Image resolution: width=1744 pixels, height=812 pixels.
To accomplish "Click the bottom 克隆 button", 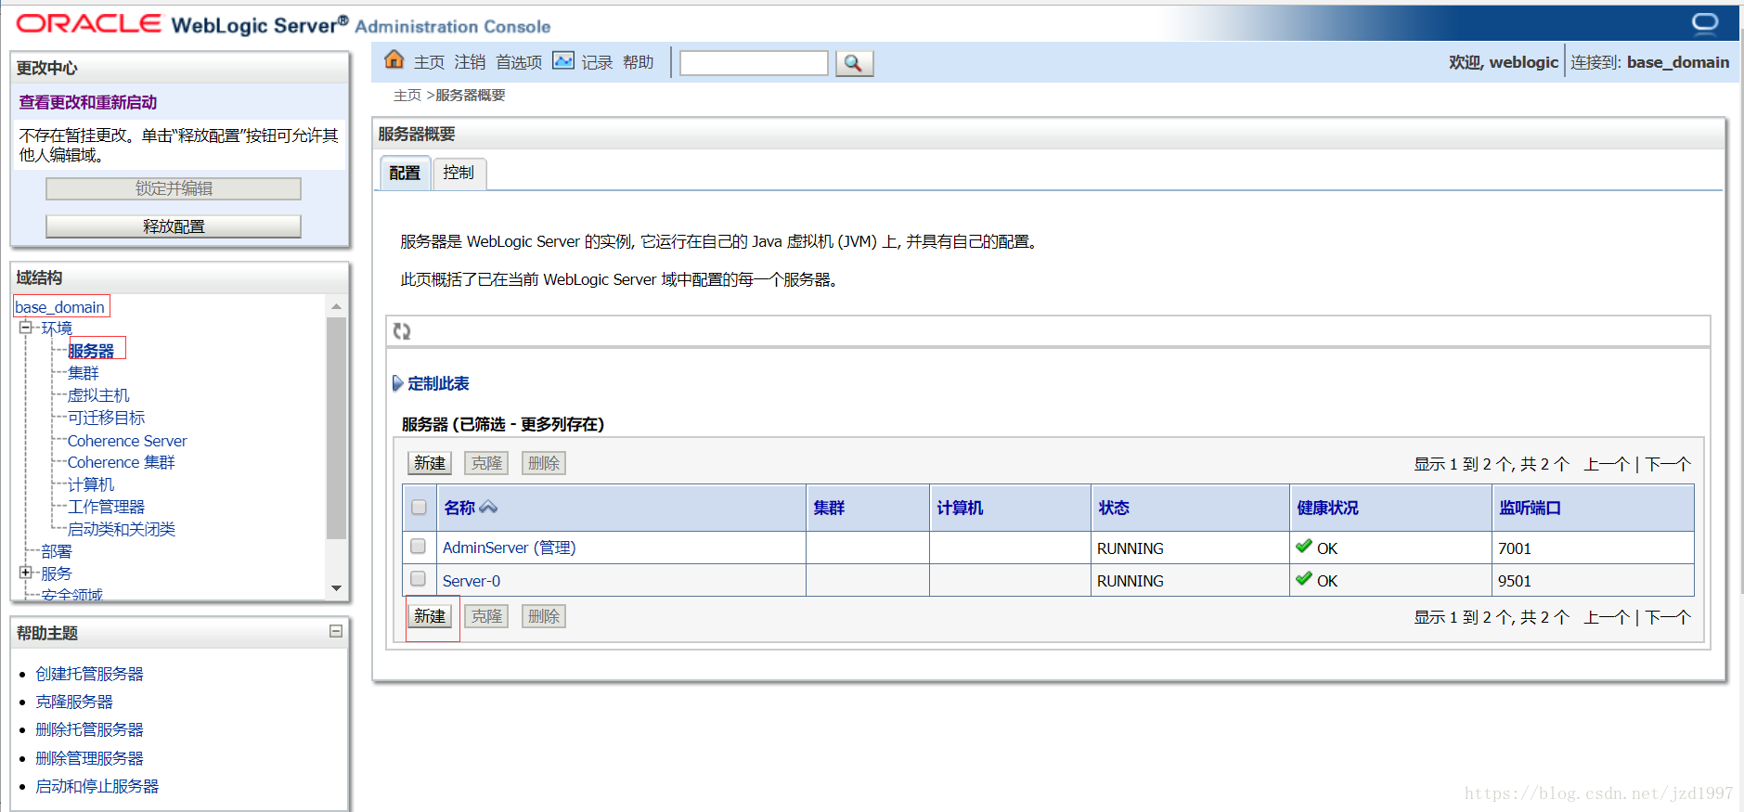I will tap(486, 616).
